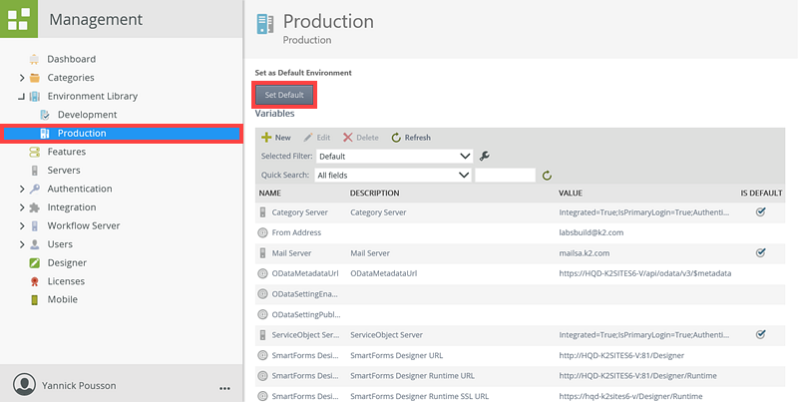Toggle Is Default checkbox for ServiceObject Server
The width and height of the screenshot is (798, 402).
tap(760, 334)
